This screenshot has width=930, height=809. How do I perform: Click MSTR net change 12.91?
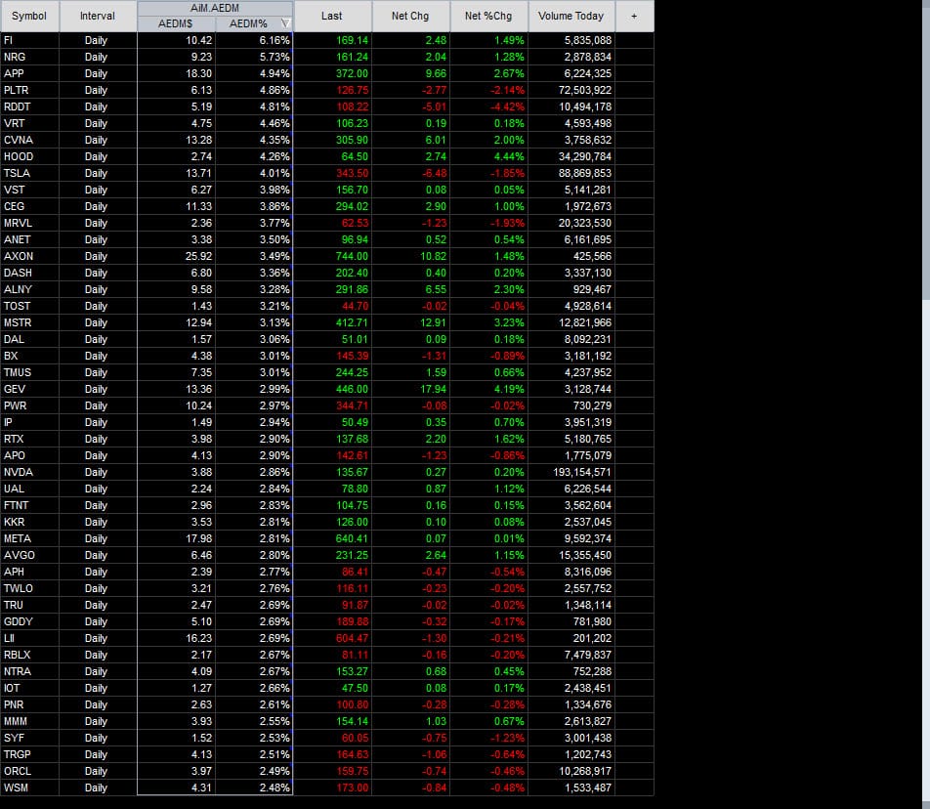coord(433,322)
